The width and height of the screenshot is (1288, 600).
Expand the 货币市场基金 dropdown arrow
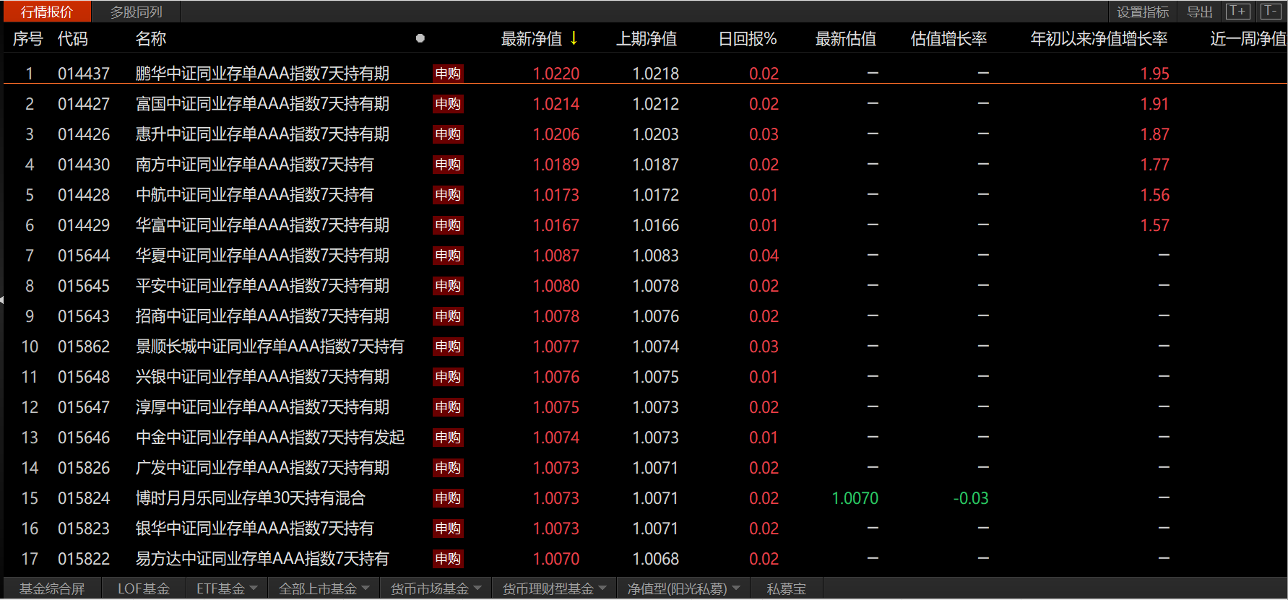[x=477, y=588]
